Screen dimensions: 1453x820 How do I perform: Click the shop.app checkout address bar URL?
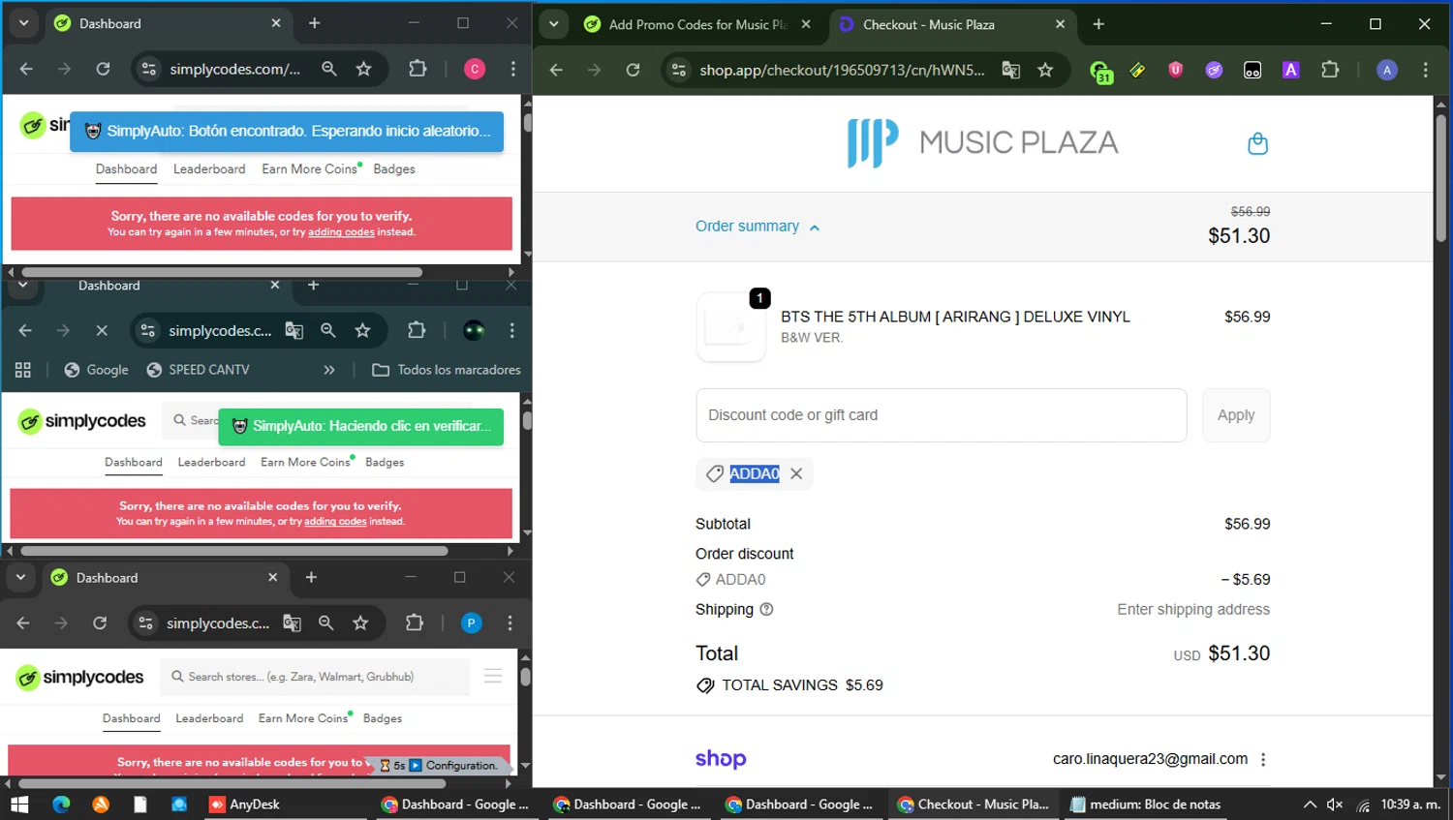click(x=842, y=70)
